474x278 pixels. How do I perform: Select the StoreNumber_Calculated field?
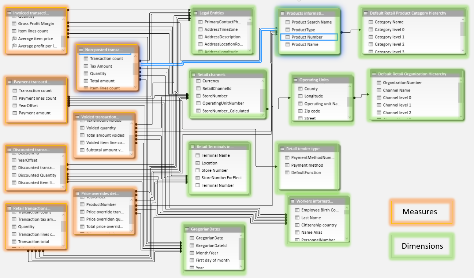(225, 111)
